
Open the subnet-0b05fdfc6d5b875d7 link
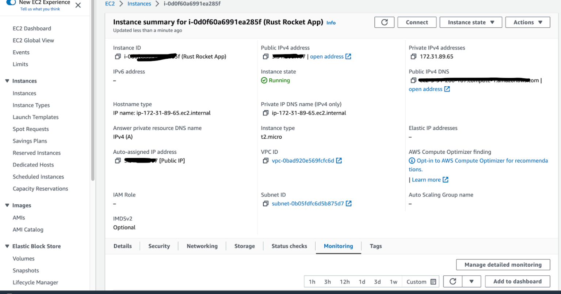click(308, 204)
